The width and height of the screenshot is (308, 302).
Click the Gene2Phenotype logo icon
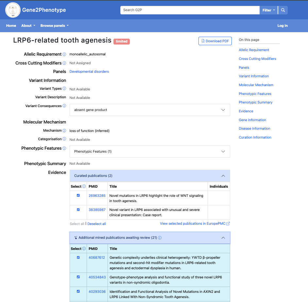[x=13, y=10]
